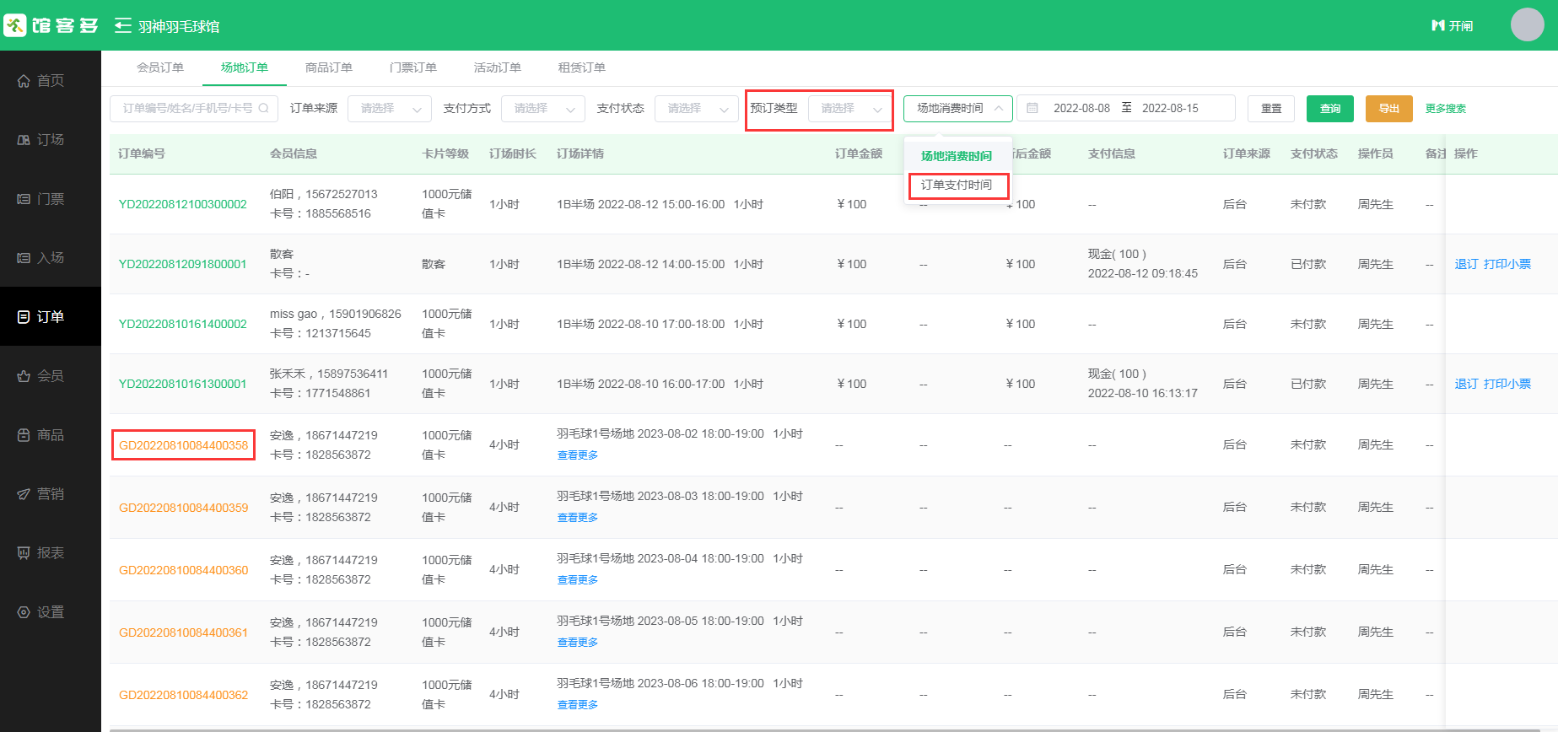Choose 场地消费时间 option in dropdown list
Screen dimensions: 1558x732
point(957,156)
